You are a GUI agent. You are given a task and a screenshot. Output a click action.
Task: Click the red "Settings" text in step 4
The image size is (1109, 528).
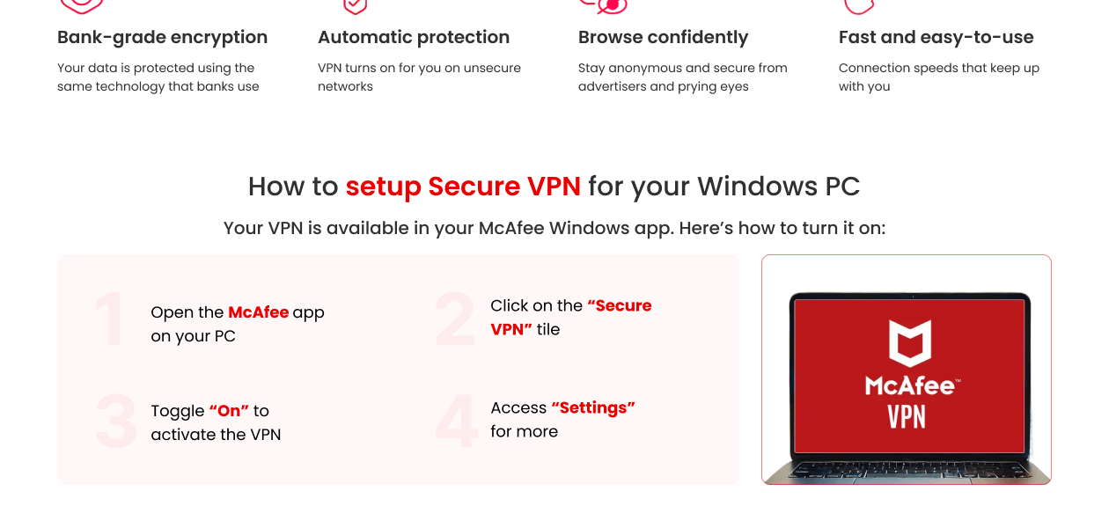tap(593, 407)
